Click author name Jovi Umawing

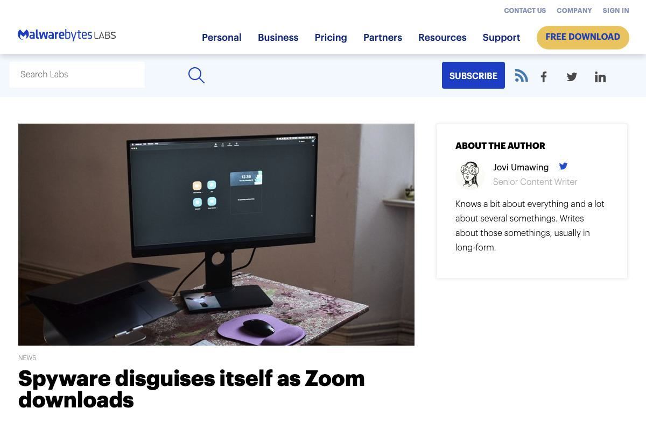(x=521, y=167)
